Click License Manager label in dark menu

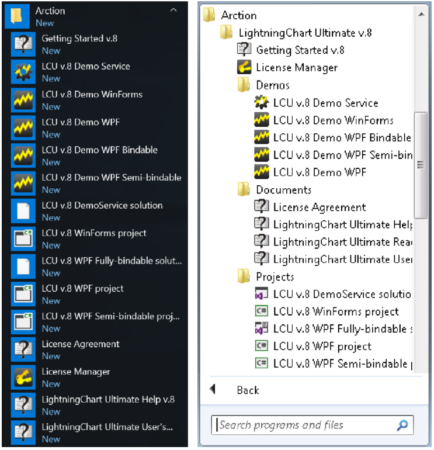(76, 371)
